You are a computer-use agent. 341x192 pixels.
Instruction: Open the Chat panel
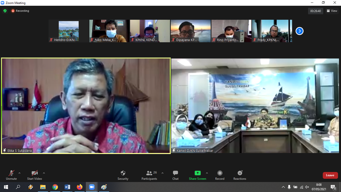pyautogui.click(x=175, y=173)
